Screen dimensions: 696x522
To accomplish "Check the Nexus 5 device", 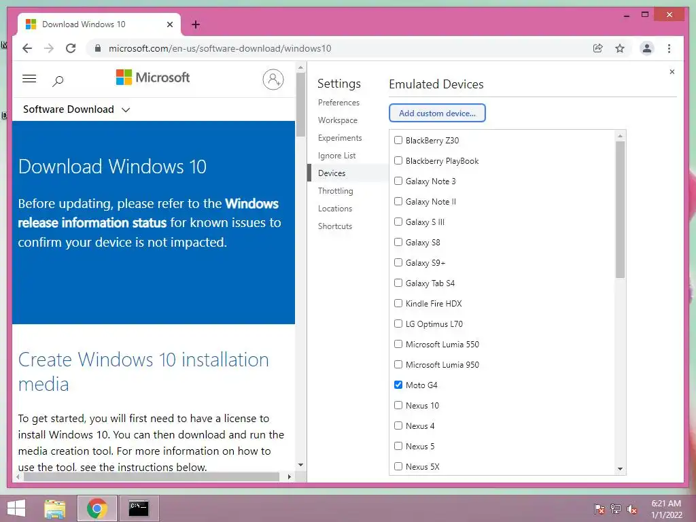I will coord(398,446).
